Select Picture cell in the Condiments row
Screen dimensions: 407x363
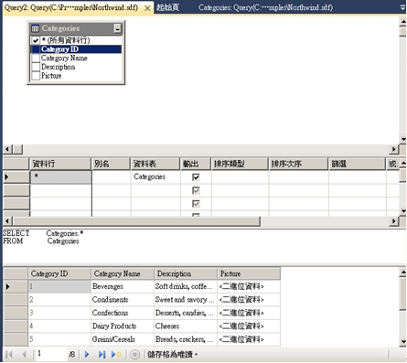(x=249, y=300)
